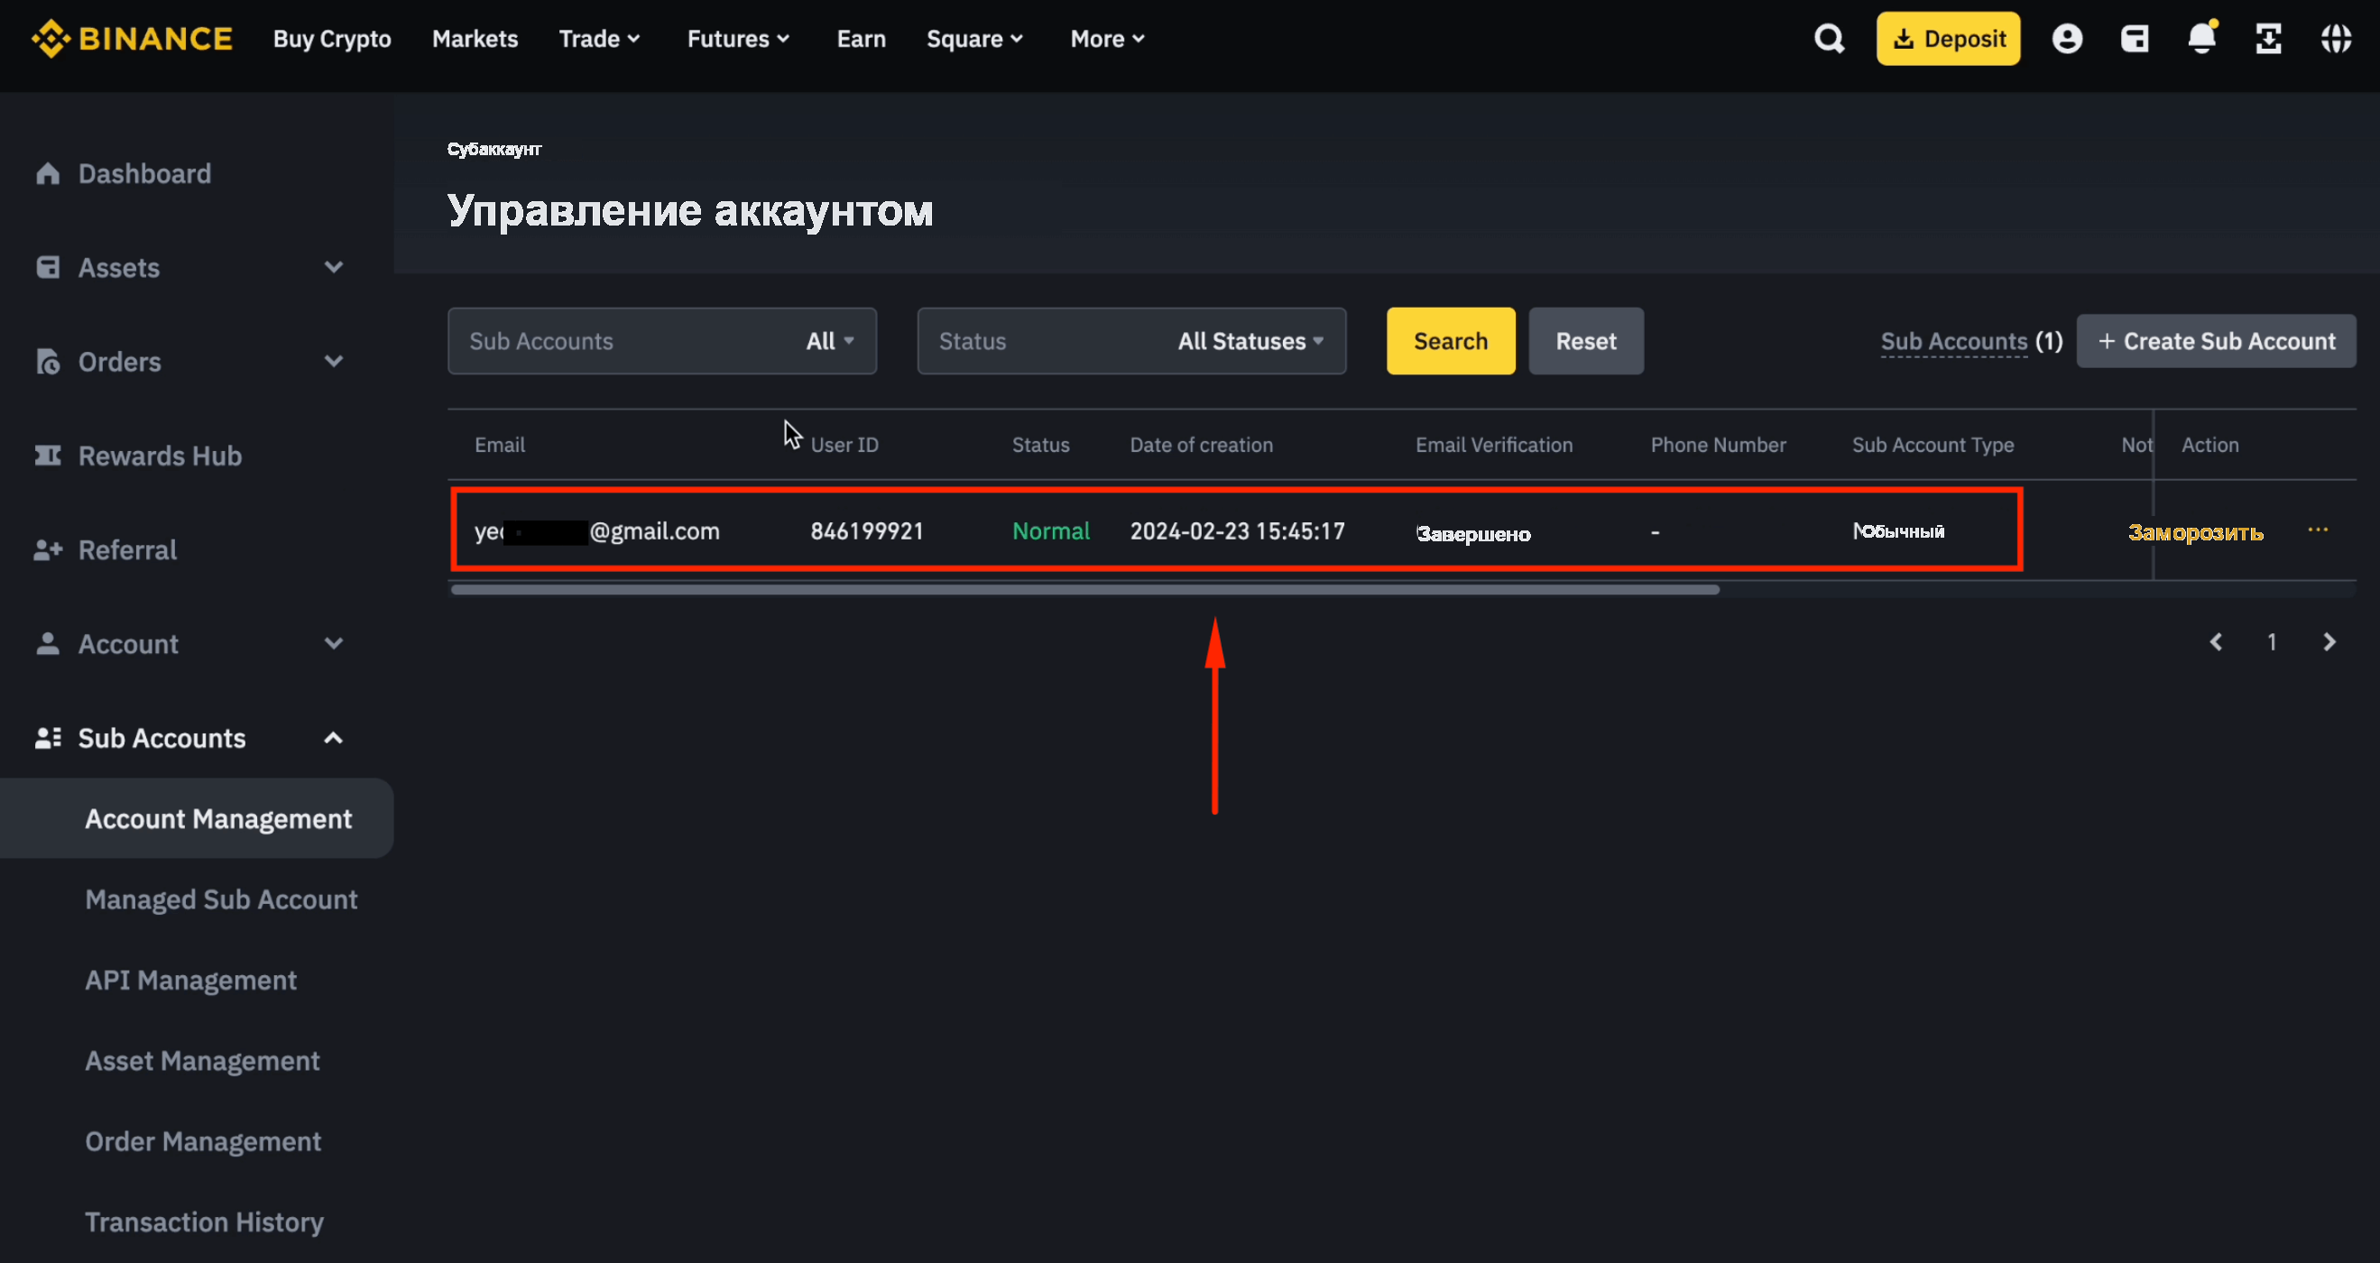Click the Dashboard home icon
2380x1263 pixels.
click(x=48, y=174)
